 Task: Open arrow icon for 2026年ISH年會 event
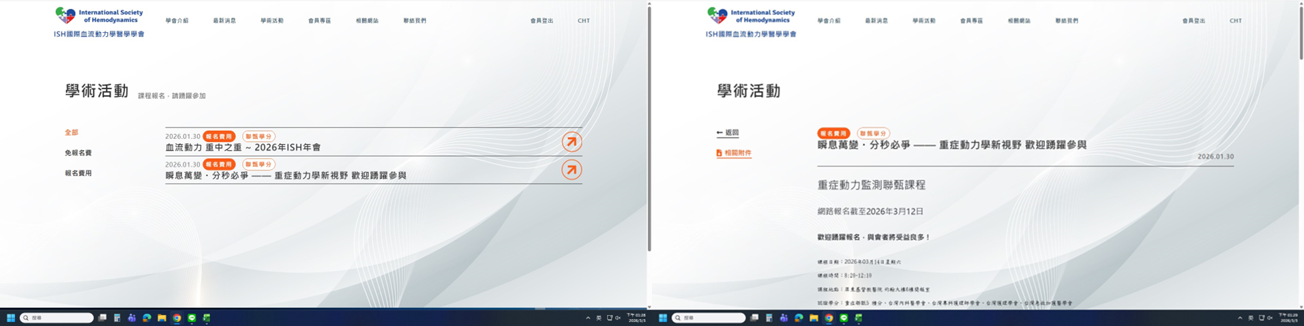(572, 142)
